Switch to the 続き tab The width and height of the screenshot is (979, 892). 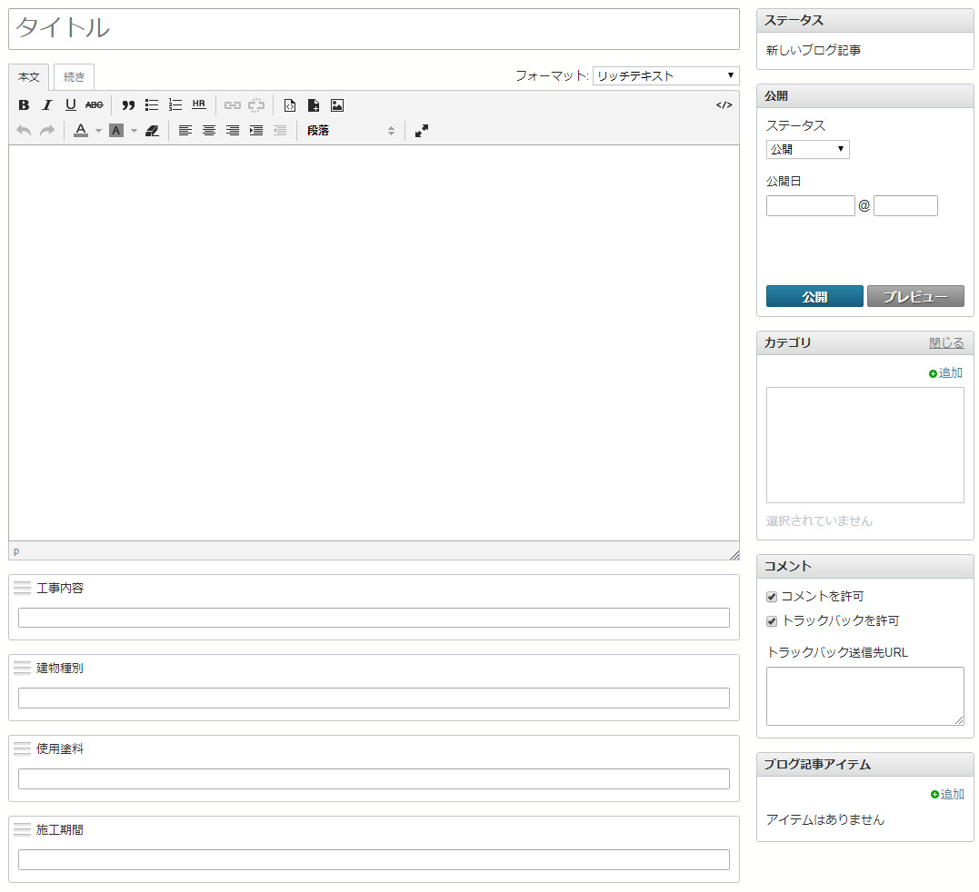point(74,76)
